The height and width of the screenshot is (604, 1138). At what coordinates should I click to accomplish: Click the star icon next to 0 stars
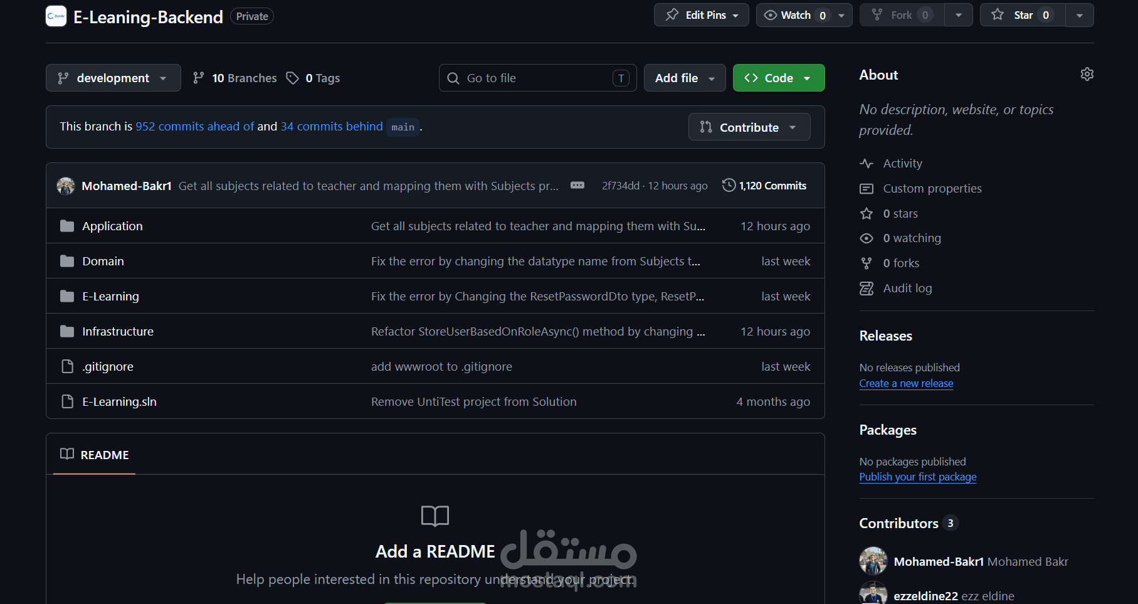click(867, 214)
